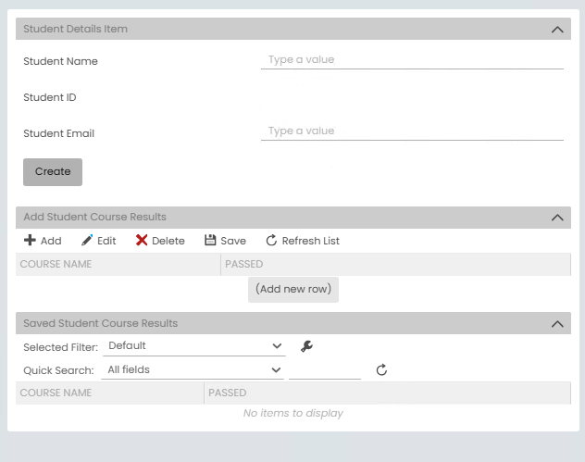Click the quick search text box
The image size is (585, 462).
tap(325, 370)
